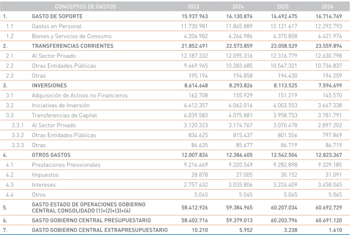The image size is (351, 235).
Task: Select Adquisición de Activos no Financieros row
Action: click(175, 95)
